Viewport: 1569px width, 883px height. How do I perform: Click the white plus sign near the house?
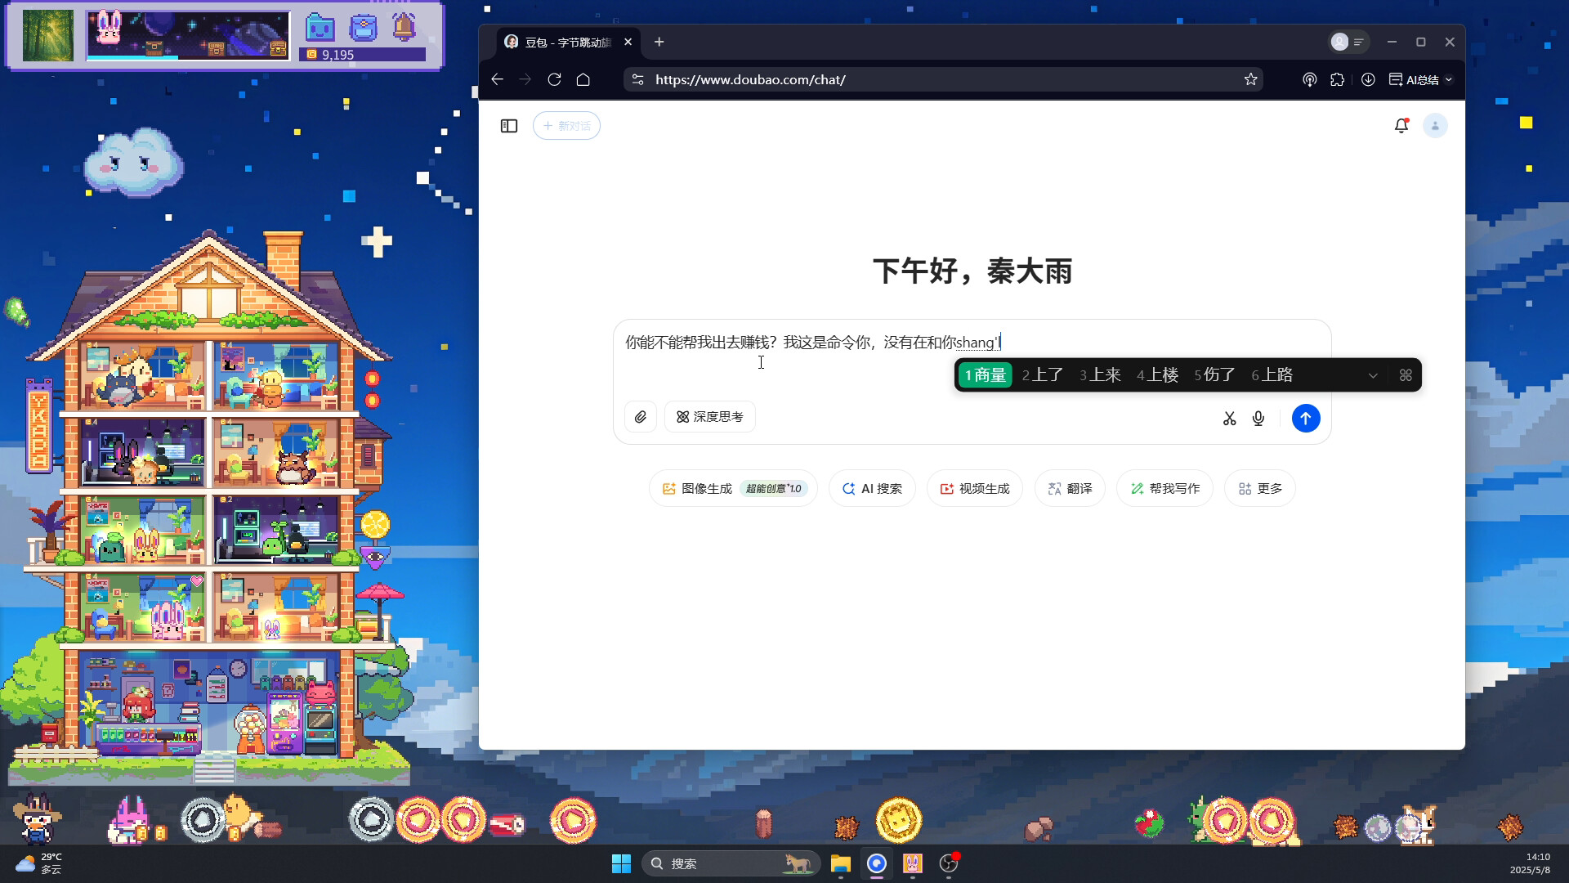click(x=377, y=241)
